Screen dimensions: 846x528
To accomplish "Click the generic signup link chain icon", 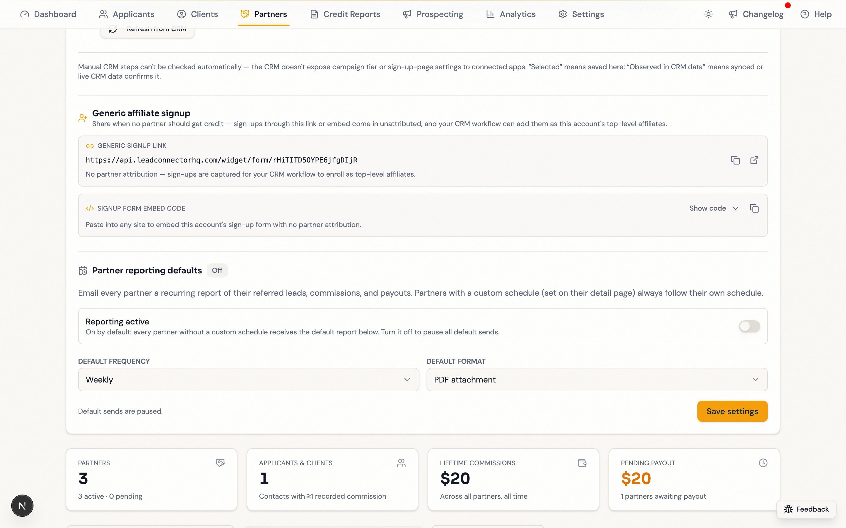I will (x=90, y=146).
